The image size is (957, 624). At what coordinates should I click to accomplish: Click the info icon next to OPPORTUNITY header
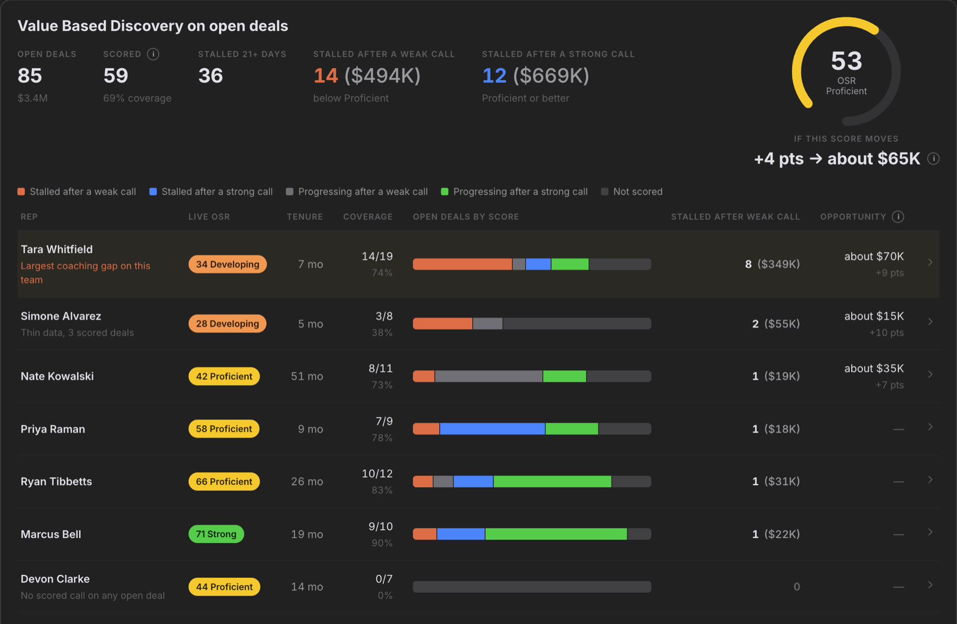pyautogui.click(x=898, y=217)
